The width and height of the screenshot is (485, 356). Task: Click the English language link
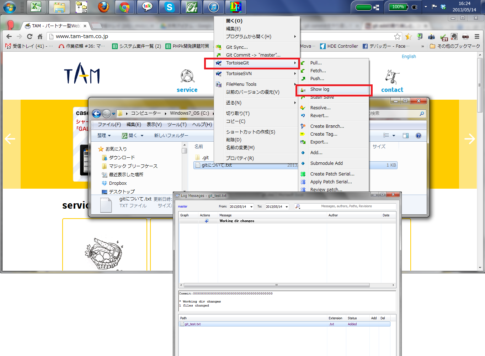pyautogui.click(x=409, y=56)
